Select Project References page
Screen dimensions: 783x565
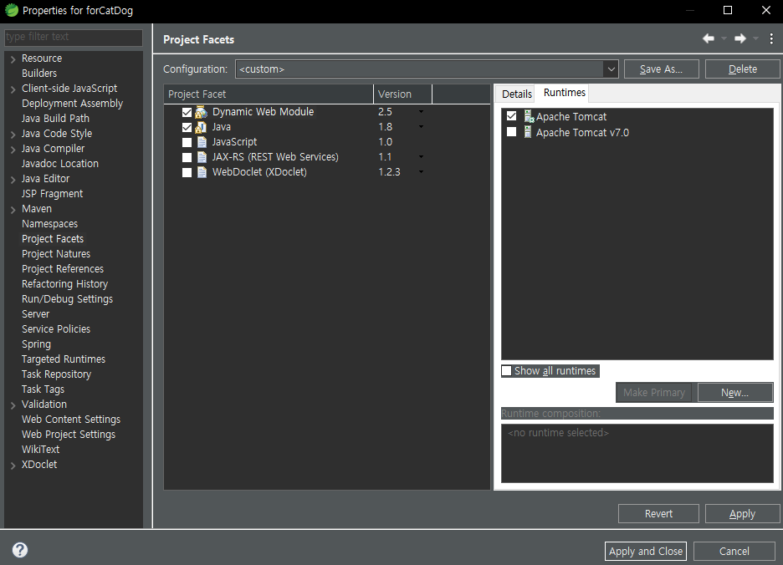point(63,268)
